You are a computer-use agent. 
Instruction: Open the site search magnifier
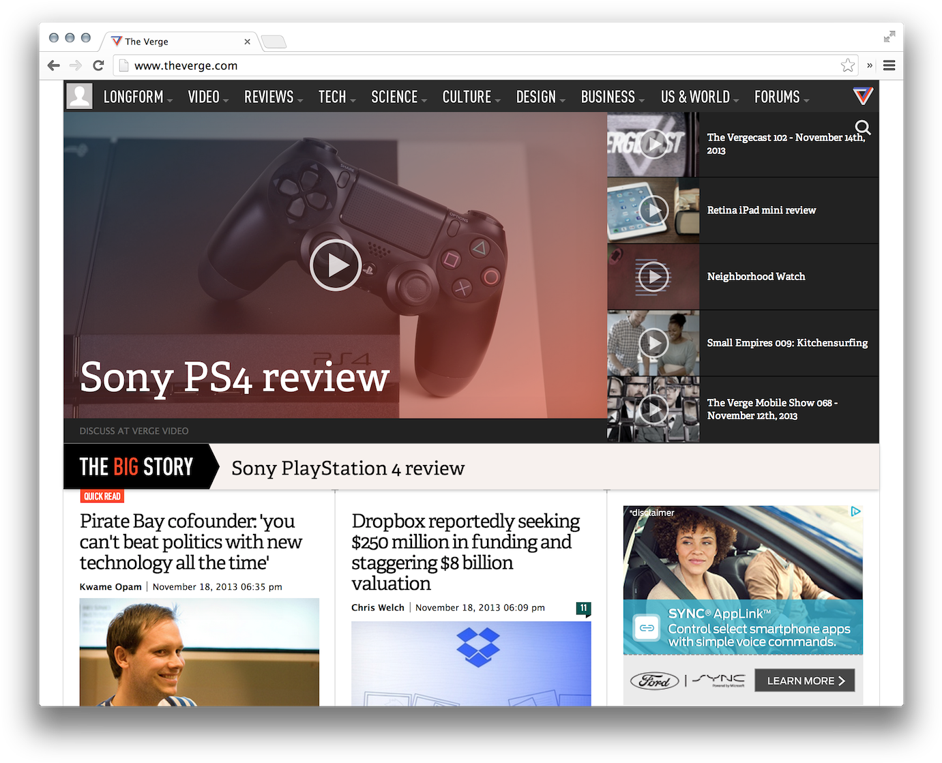tap(863, 128)
